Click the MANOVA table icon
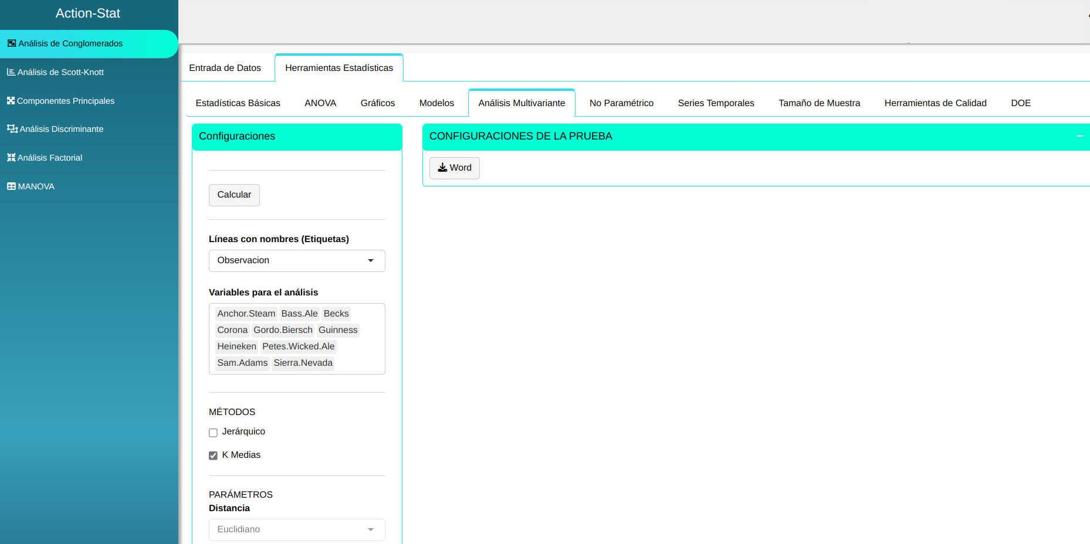 tap(11, 186)
